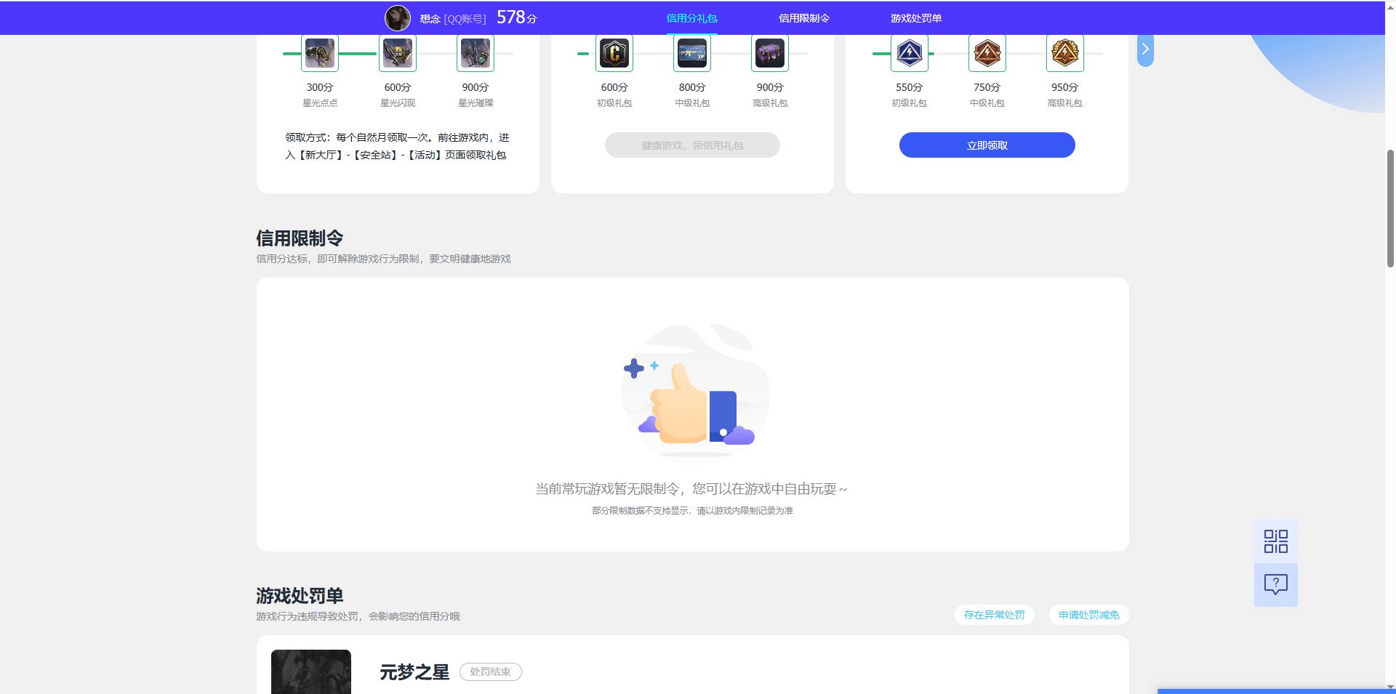Select the 900分 星光璀璨 gift icon
Viewport: 1396px width, 694px height.
click(x=476, y=53)
